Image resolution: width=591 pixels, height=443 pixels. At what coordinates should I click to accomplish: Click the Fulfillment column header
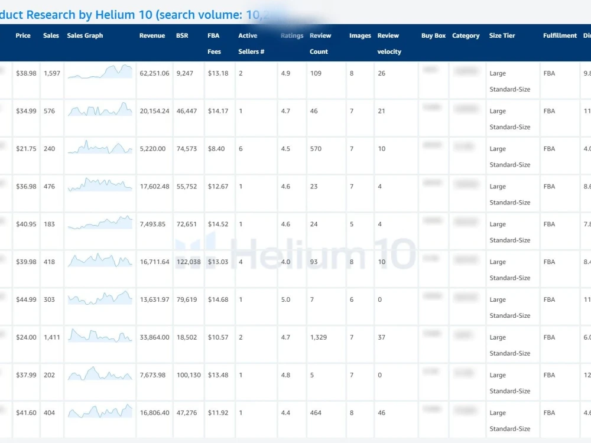[560, 35]
